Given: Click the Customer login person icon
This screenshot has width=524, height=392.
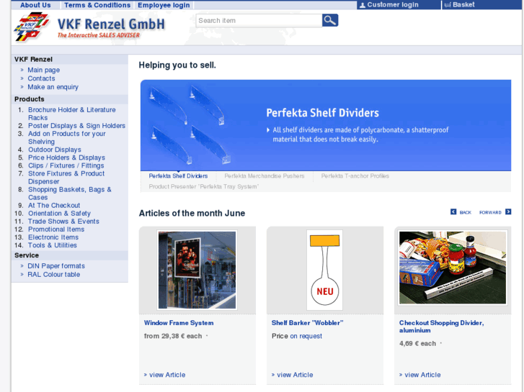Looking at the screenshot, I should [363, 5].
